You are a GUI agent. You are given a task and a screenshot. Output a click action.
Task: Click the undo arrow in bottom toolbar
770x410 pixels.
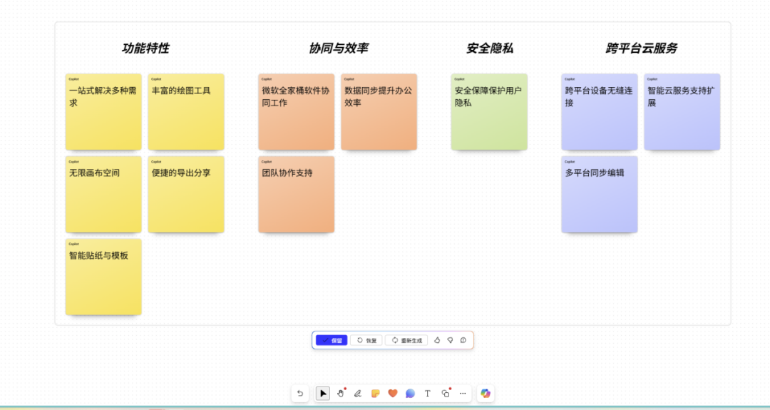[x=300, y=393]
